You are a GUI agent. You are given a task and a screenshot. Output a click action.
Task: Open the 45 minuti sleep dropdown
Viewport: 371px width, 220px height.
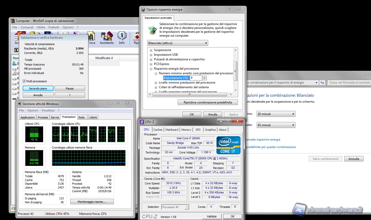tap(276, 125)
